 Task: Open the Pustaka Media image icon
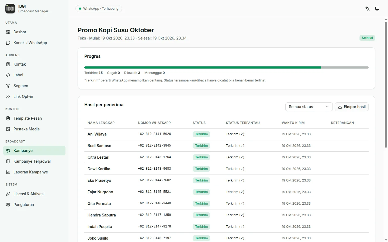[8, 129]
